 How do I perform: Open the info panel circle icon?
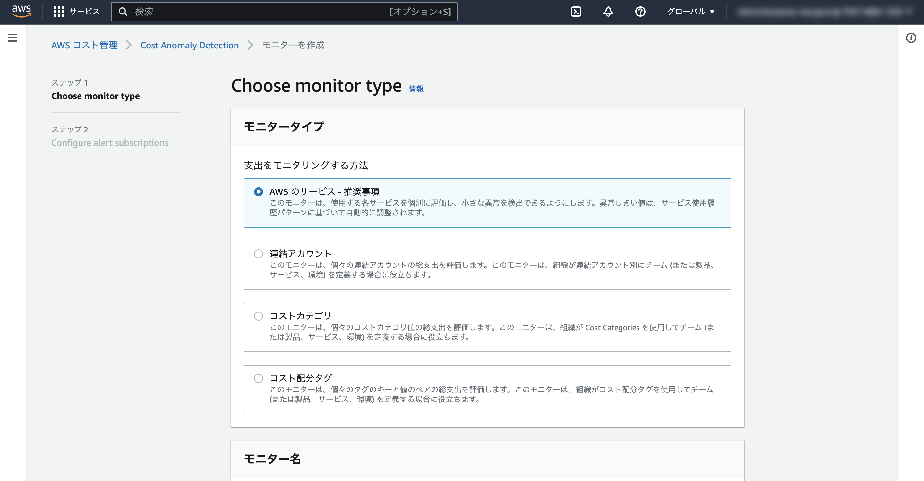click(x=911, y=38)
